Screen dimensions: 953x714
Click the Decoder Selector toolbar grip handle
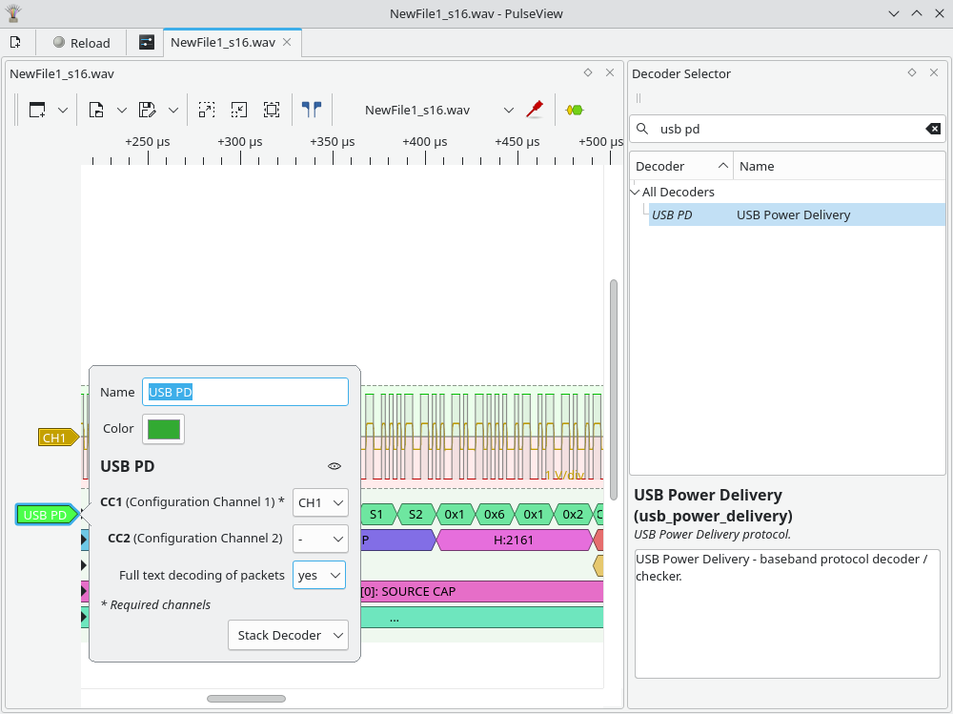tap(639, 98)
